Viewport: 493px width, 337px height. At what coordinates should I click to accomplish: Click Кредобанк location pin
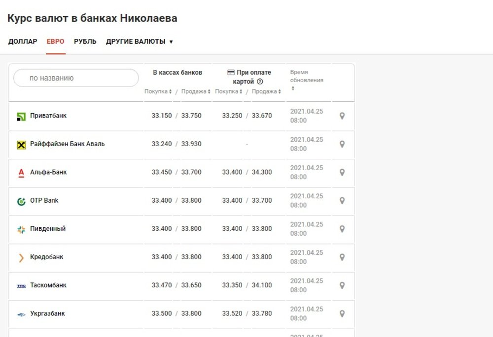342,257
